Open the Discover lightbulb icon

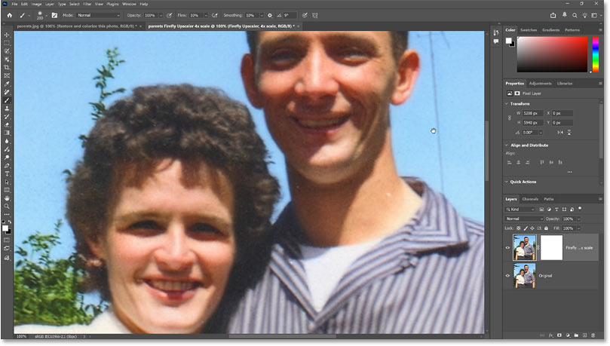[x=584, y=16]
